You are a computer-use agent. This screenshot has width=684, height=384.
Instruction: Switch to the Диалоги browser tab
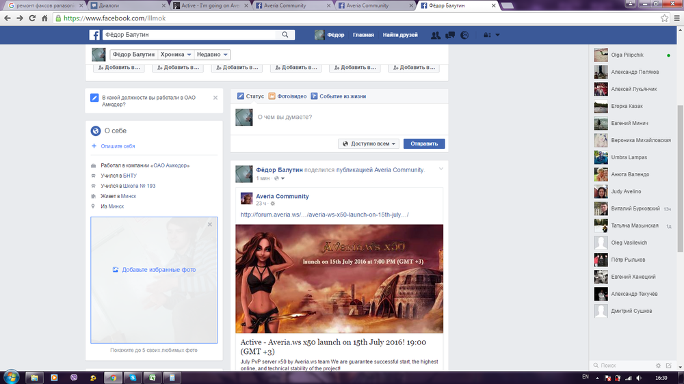coord(128,5)
